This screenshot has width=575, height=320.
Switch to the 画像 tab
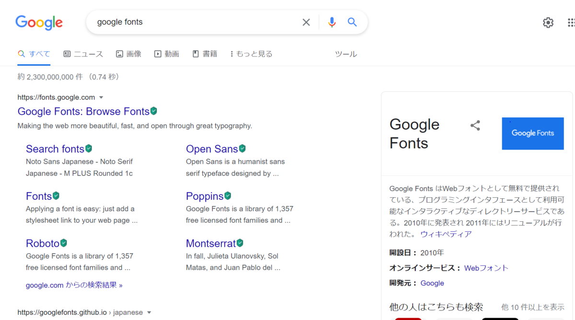point(128,54)
